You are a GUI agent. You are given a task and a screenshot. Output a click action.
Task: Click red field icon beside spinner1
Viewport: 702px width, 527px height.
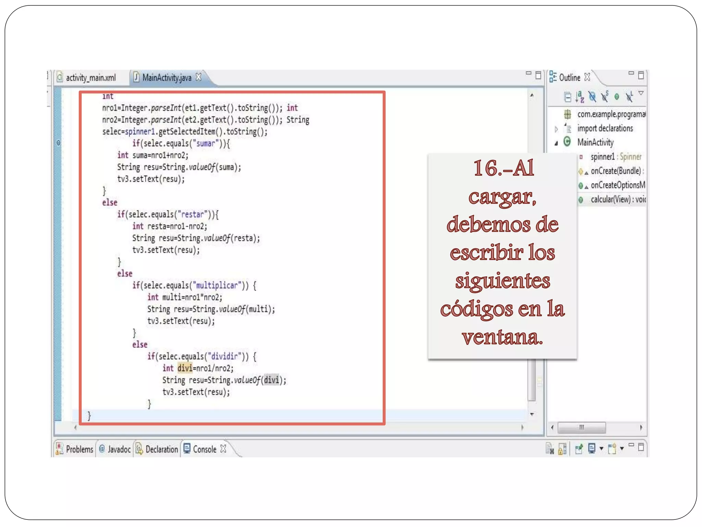[x=581, y=157]
